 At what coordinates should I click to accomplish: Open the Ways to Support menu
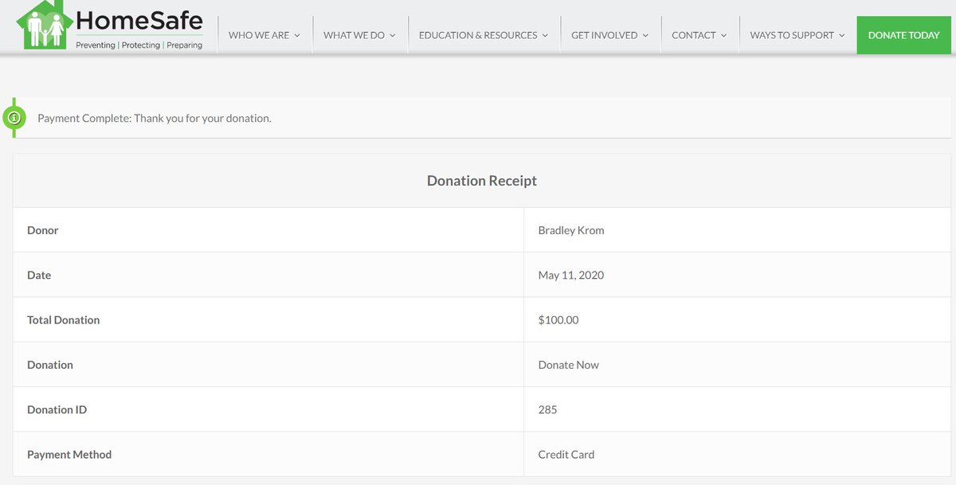point(797,35)
